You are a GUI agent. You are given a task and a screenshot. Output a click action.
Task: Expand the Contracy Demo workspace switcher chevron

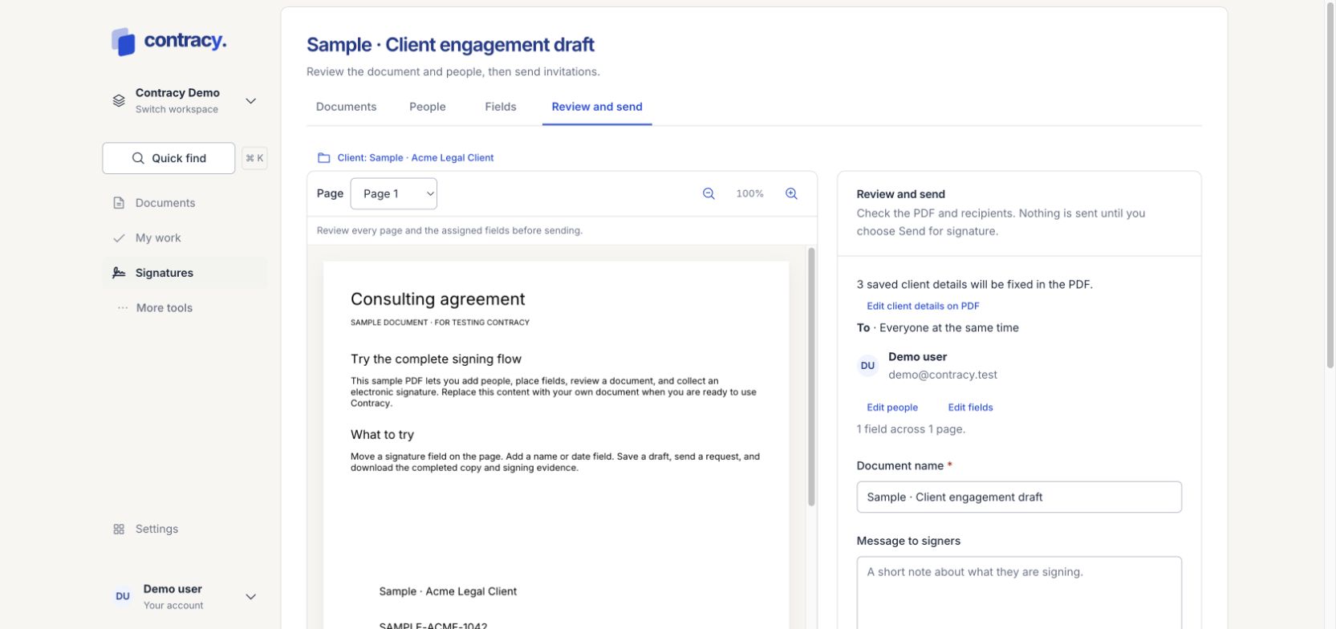point(250,101)
